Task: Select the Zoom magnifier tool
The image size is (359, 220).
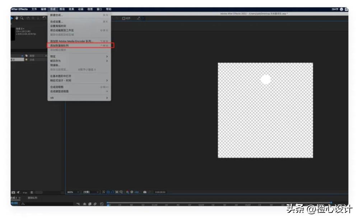Action: (x=22, y=18)
